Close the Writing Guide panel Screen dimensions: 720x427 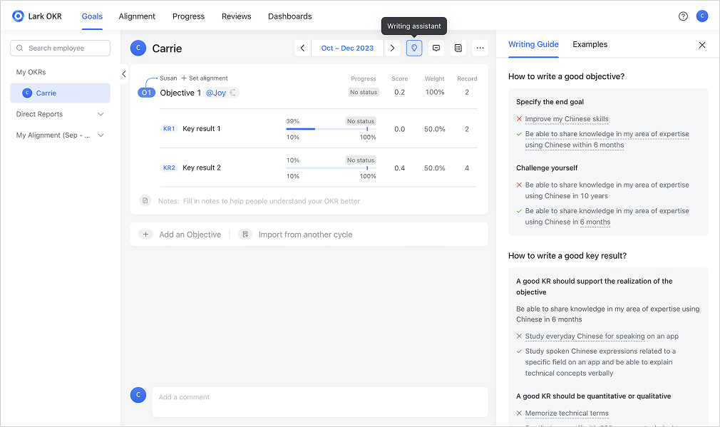702,45
